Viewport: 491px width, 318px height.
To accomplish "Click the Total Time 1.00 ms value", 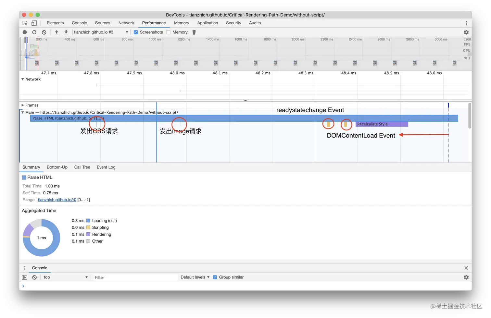I will (52, 186).
